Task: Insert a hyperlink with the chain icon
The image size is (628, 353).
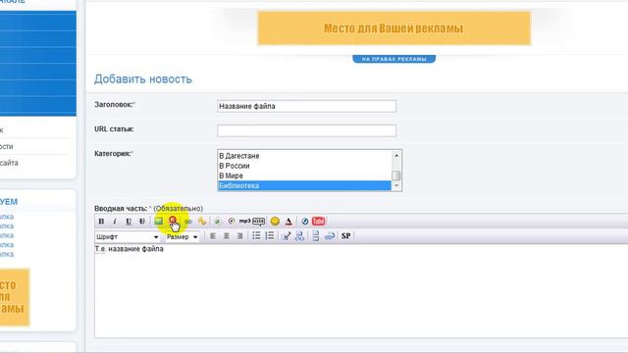Action: (187, 222)
